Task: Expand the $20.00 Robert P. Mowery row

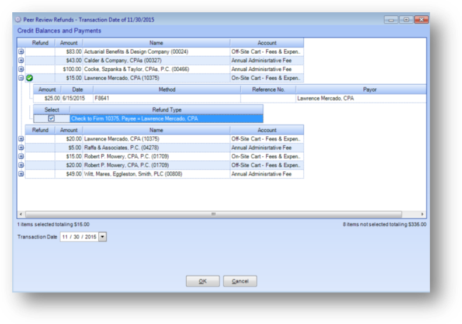Action: (21, 165)
